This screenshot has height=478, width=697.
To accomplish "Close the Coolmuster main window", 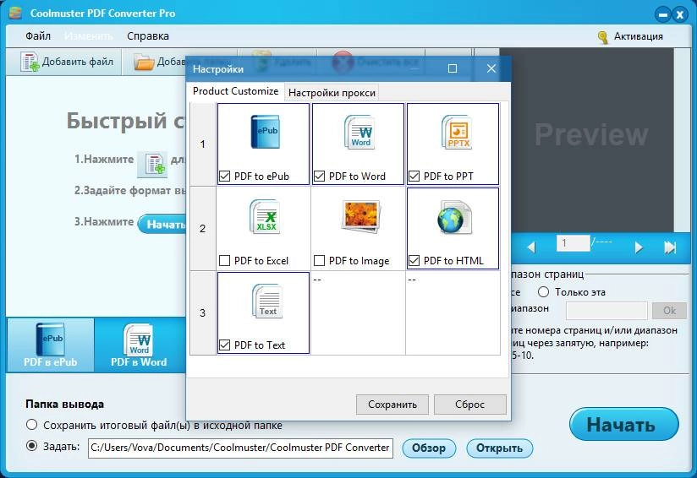I will (680, 14).
